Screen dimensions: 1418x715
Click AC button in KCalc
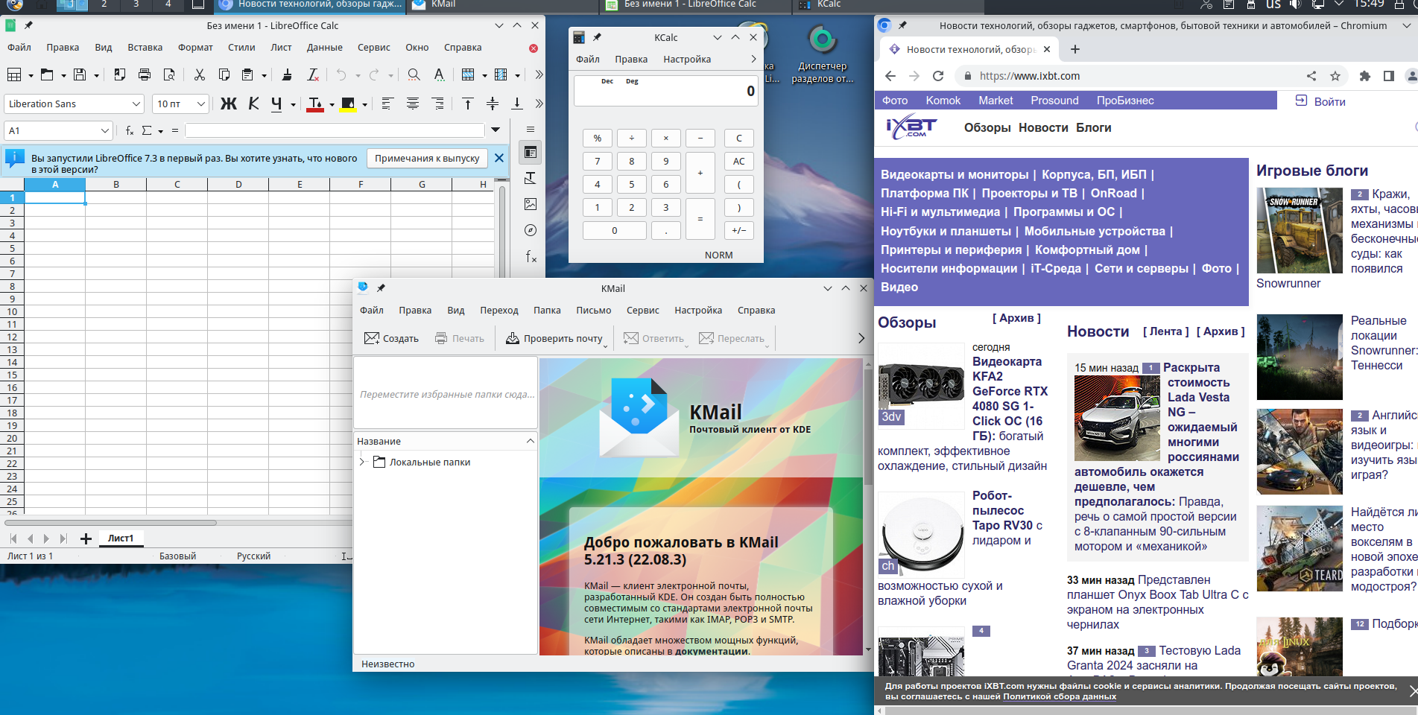point(738,161)
